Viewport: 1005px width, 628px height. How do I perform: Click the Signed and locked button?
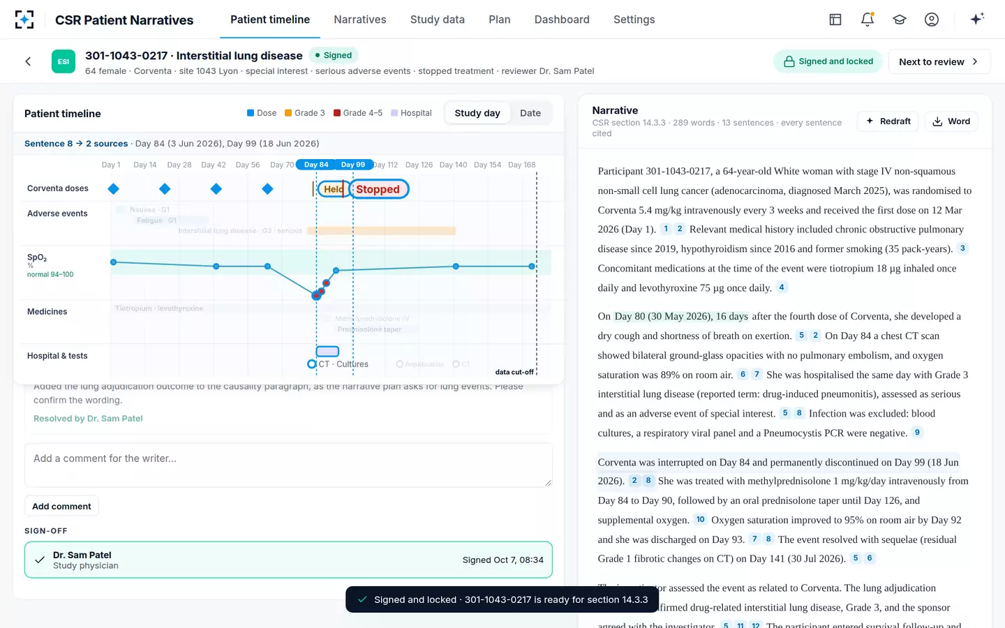point(828,61)
